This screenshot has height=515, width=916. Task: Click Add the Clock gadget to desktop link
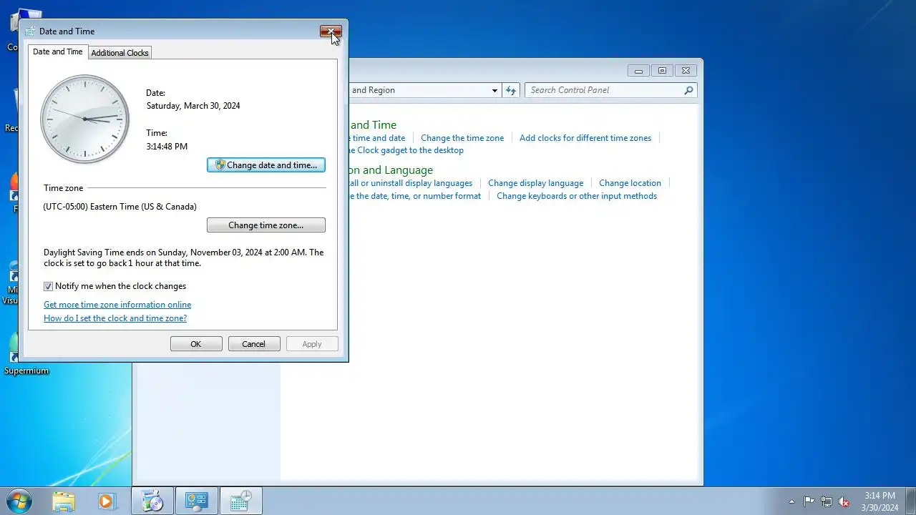(406, 150)
